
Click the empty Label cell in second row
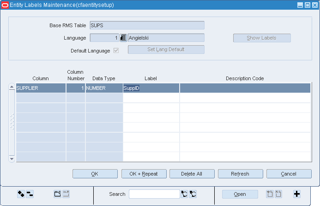(x=151, y=98)
